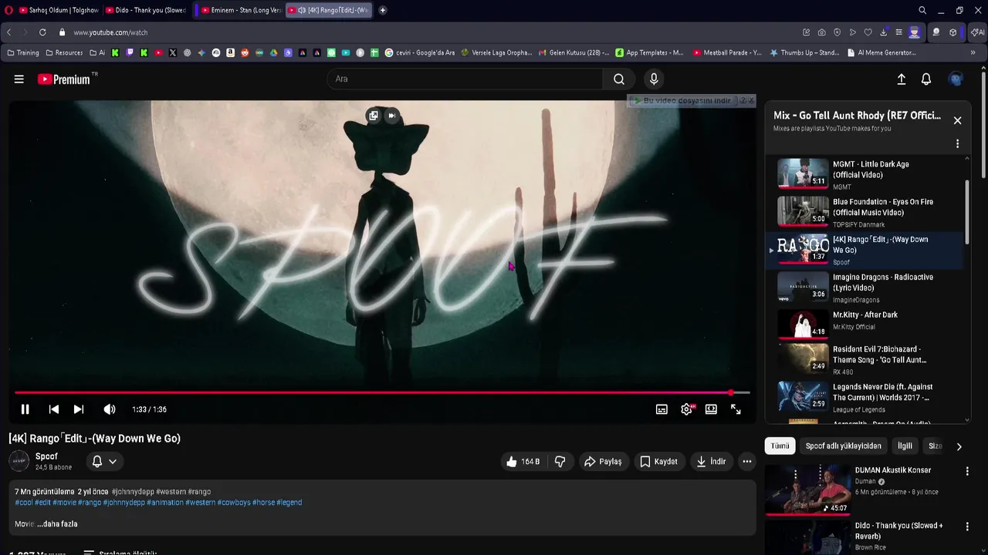Start voice search with microphone icon

(654, 79)
